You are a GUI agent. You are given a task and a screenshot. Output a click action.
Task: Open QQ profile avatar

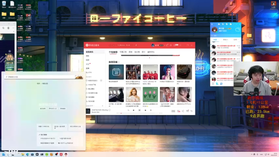[214, 30]
